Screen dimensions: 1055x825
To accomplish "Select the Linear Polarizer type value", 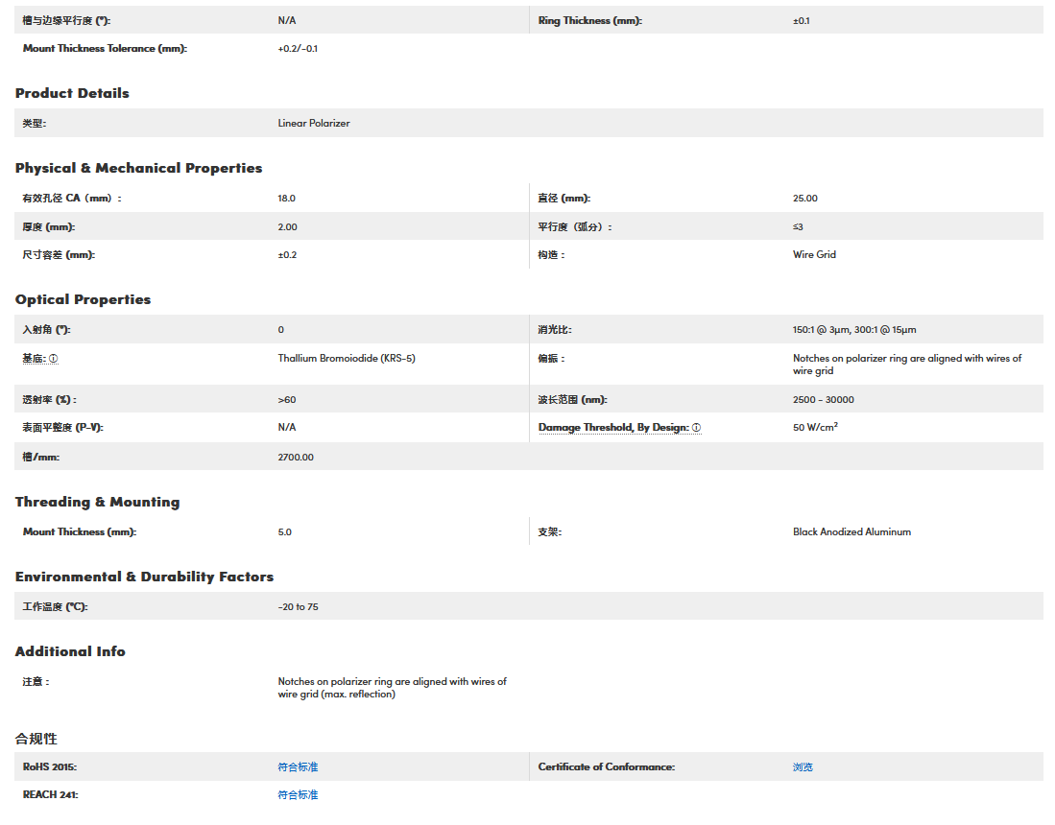I will (x=314, y=124).
